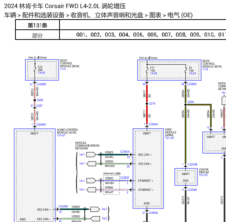
Task: Open the 13-35 reference under fuse F23 20A
Action: click(41, 73)
